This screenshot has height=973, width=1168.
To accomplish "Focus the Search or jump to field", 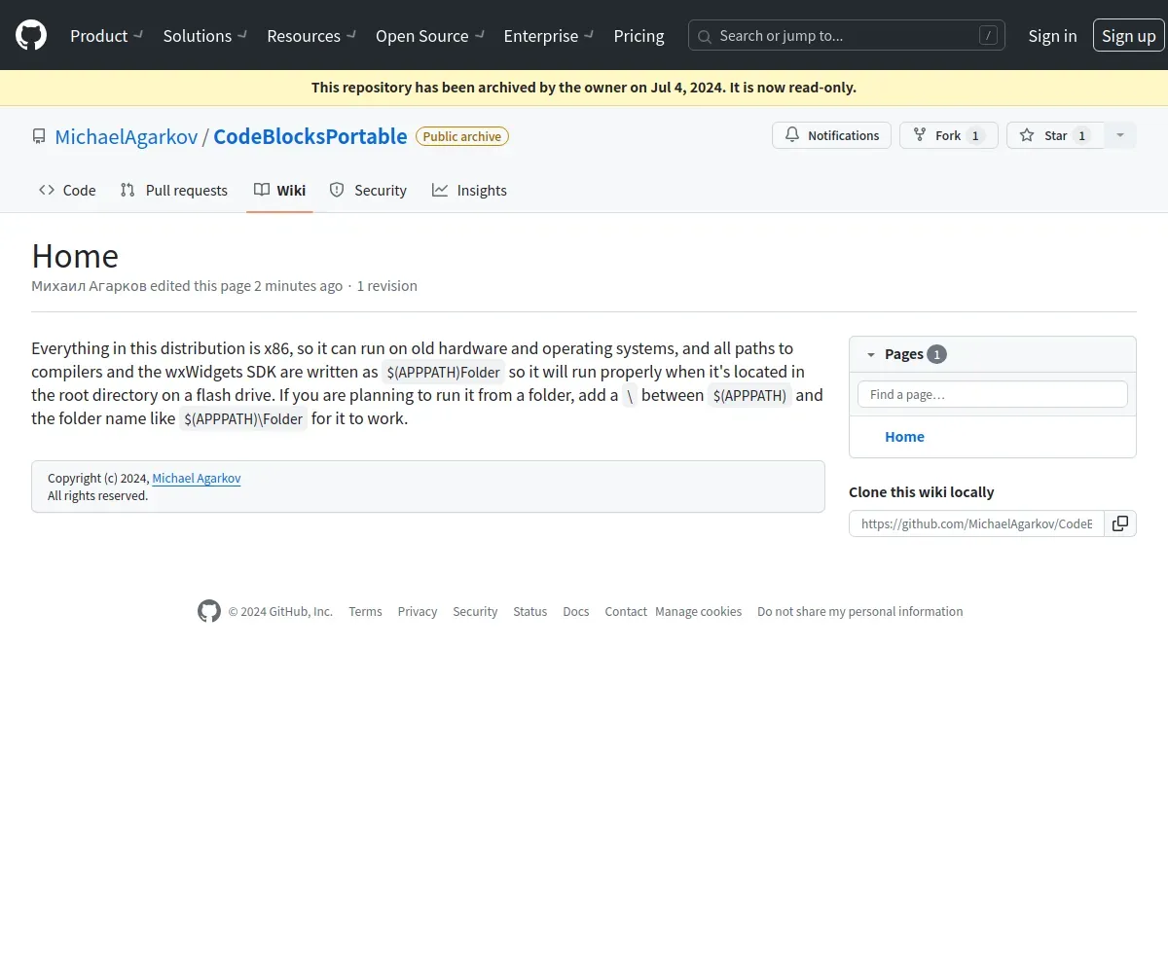I will coord(846,36).
